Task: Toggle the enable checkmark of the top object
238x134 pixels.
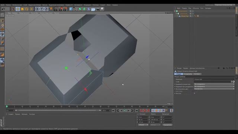Action: (193, 11)
